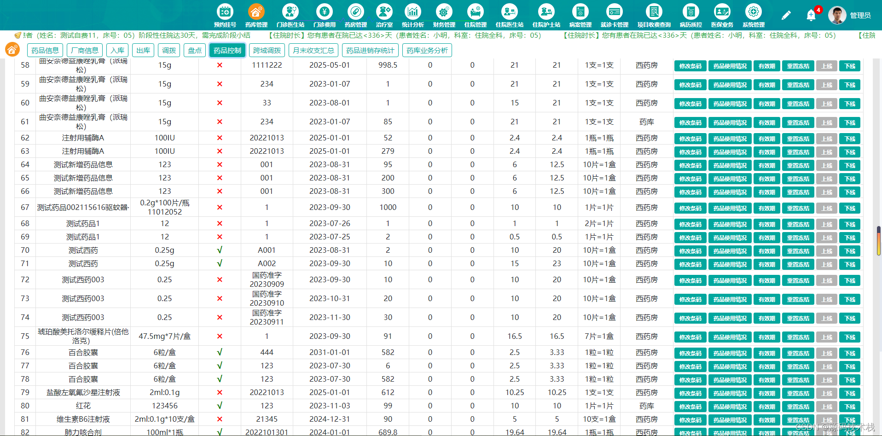Select drug name 维生素B6注射液

point(83,419)
